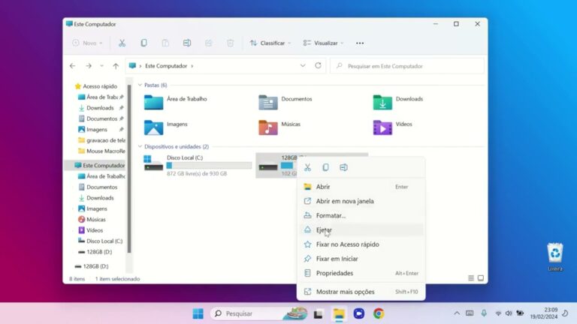Click the Pesquisar em Este Computador field
577x324 pixels.
(x=407, y=66)
